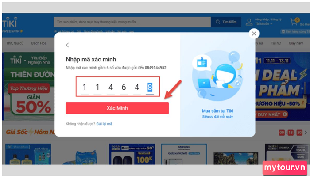
Task: Click the user account avatar icon
Action: click(249, 22)
